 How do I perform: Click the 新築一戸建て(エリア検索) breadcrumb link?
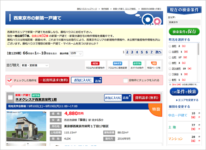point(125,9)
